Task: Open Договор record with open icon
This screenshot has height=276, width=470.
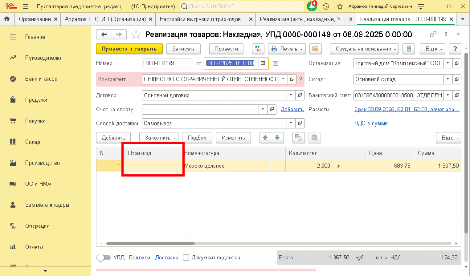Action: [x=300, y=95]
